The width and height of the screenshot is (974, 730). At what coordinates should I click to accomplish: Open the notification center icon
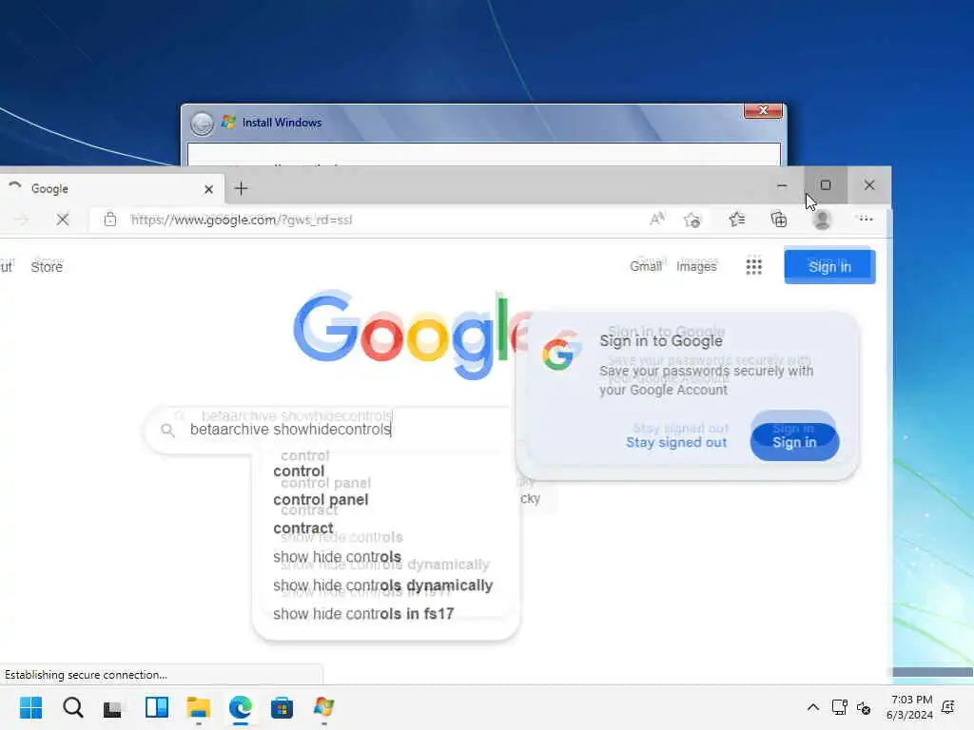pyautogui.click(x=948, y=707)
